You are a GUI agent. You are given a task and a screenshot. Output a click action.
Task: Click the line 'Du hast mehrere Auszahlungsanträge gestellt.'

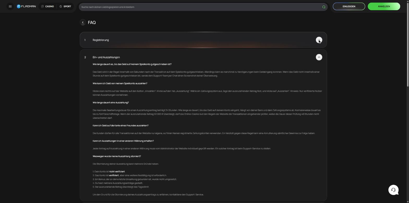[118, 183]
